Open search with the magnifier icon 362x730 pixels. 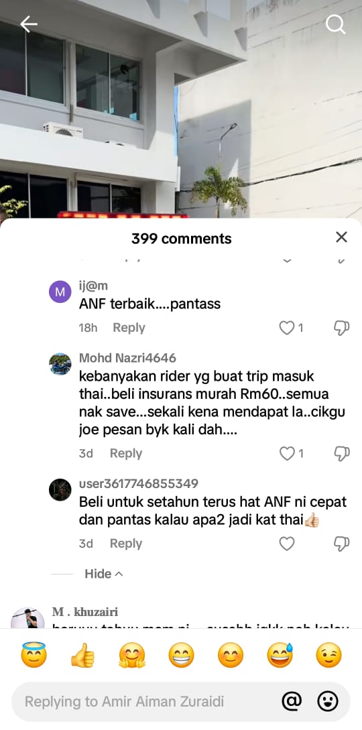coord(335,24)
